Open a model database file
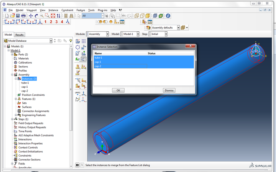Image resolution: width=276 pixels, height=172 pixels. pyautogui.click(x=12, y=16)
